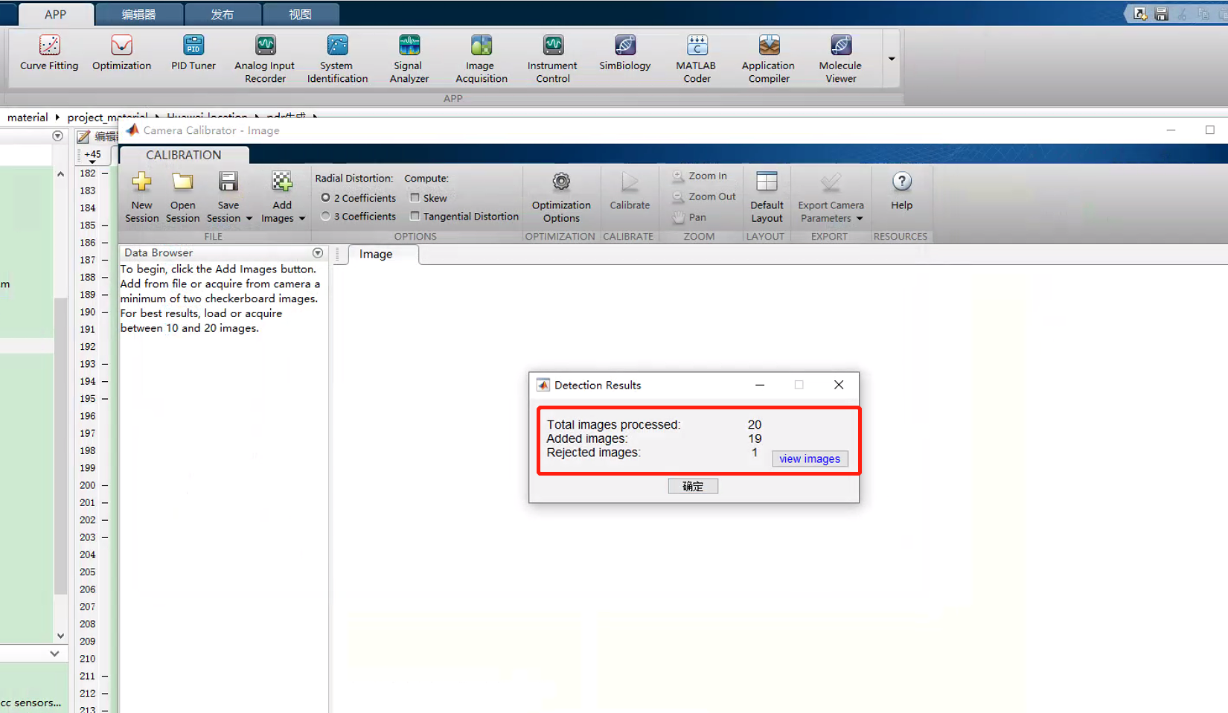Viewport: 1228px width, 713px height.
Task: Confirm Detection Results with 确定 button
Action: click(693, 486)
